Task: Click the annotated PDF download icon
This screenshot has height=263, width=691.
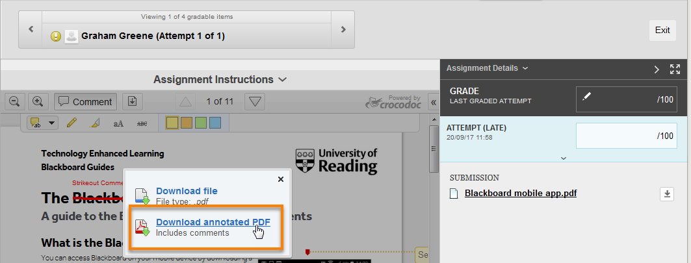Action: (143, 227)
